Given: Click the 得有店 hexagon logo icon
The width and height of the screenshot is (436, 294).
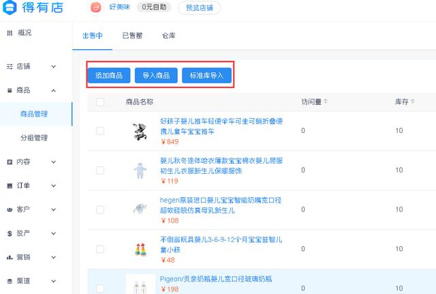Looking at the screenshot, I should pyautogui.click(x=10, y=8).
